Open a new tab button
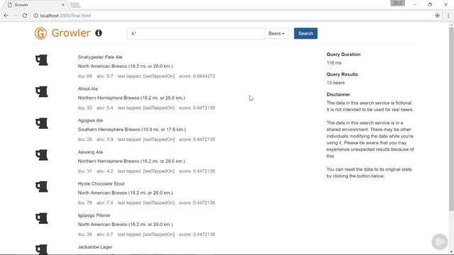This screenshot has width=454, height=255. click(75, 5)
